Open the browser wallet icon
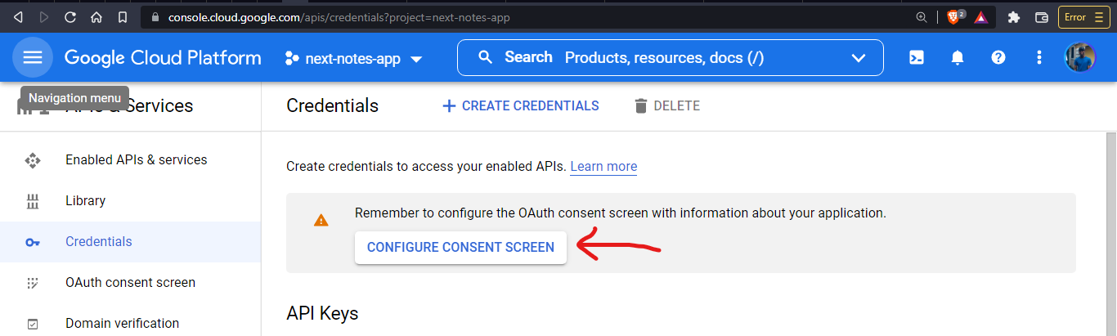The image size is (1117, 336). tap(1042, 16)
